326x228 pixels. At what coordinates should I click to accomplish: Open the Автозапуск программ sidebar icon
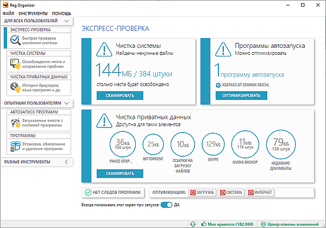point(16,123)
